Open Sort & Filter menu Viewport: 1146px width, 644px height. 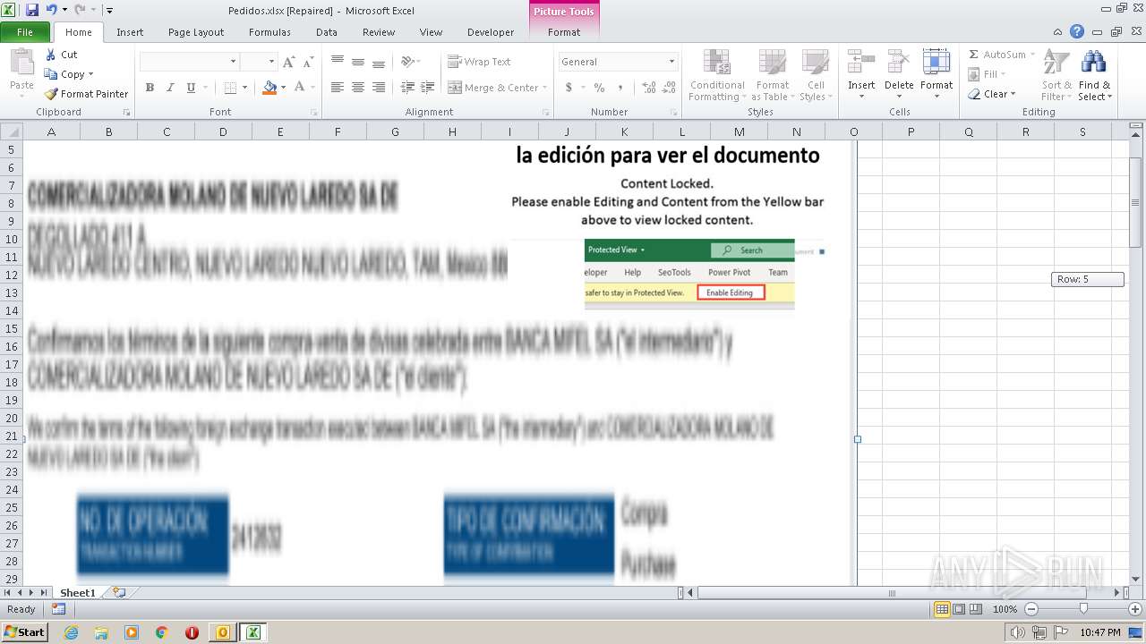[1056, 76]
